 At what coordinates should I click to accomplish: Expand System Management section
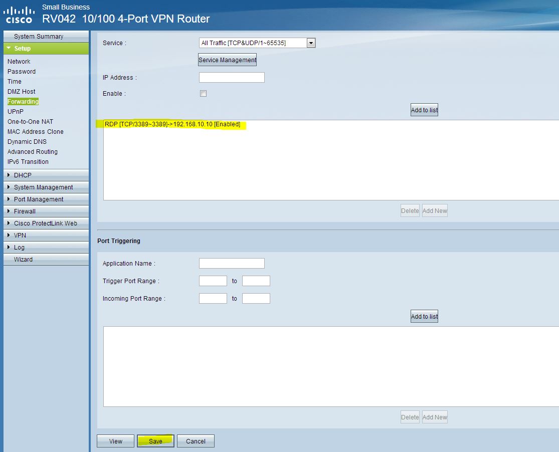tap(46, 187)
